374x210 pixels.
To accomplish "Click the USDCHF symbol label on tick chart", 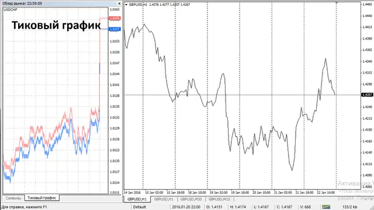I will 11,10.
